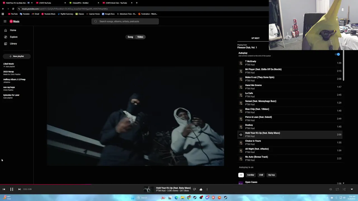
Task: Select the Familiar filter chip
Action: [251, 175]
